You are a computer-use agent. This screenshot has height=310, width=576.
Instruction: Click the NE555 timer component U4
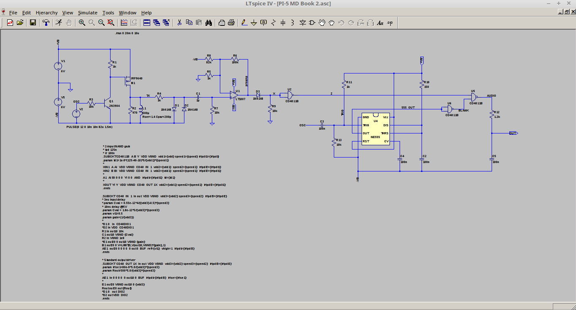coord(375,129)
